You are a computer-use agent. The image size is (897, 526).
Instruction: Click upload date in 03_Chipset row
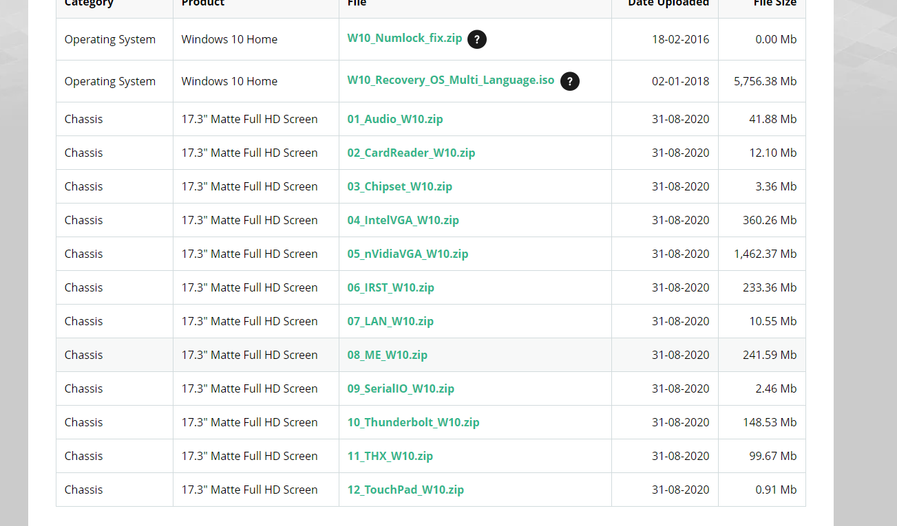pos(681,186)
